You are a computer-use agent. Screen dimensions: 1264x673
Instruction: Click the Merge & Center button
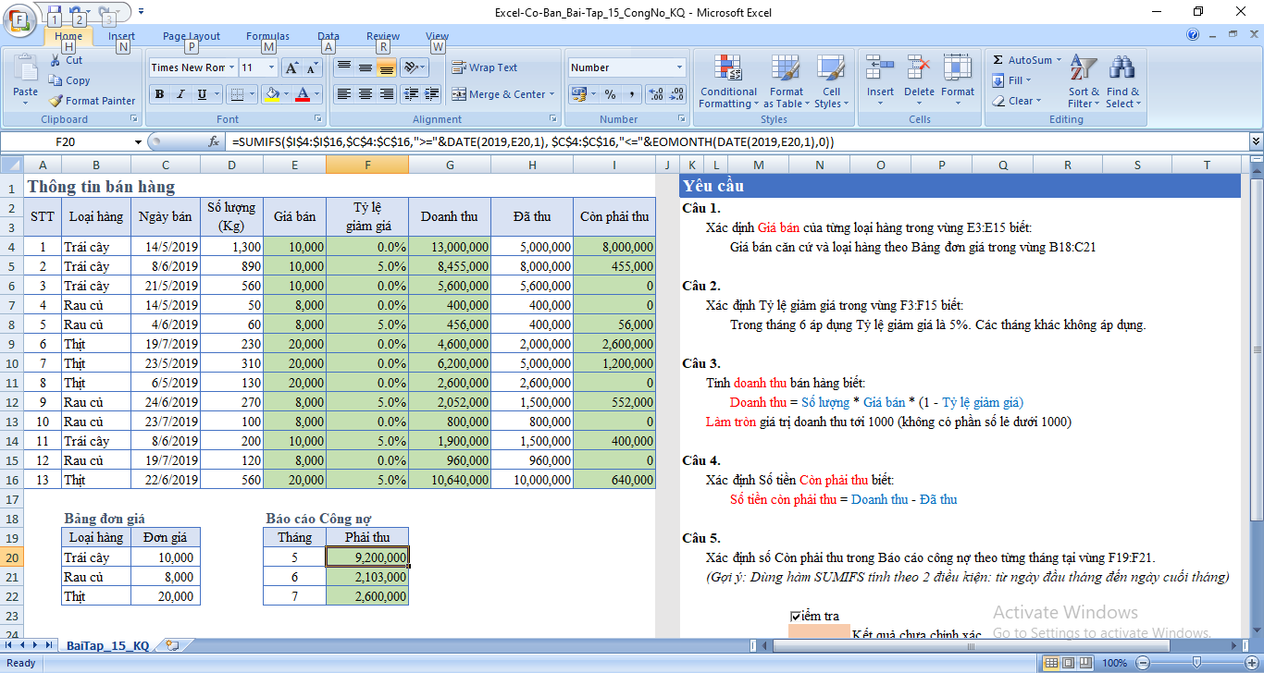(501, 94)
